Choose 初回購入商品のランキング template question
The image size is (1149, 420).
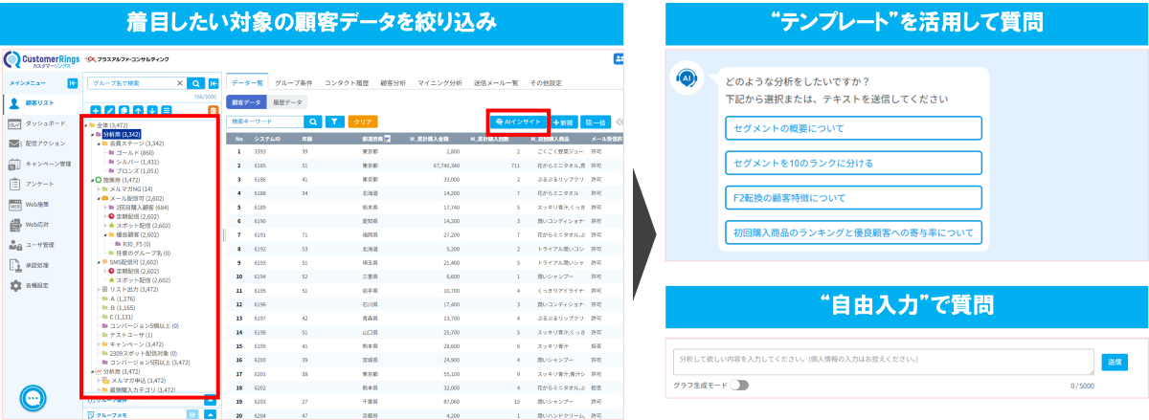point(854,232)
